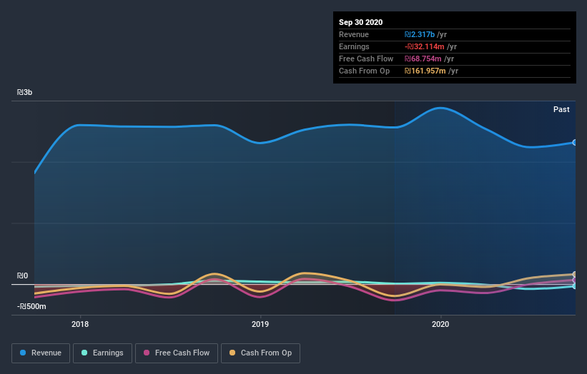Toggle the Earnings series legend button
This screenshot has height=374, width=587.
coord(102,353)
